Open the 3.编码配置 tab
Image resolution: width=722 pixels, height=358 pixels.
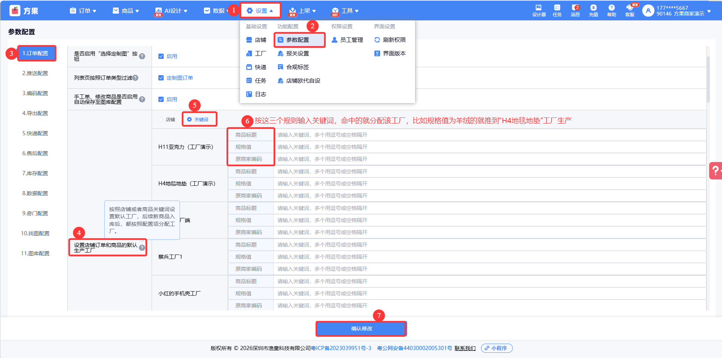(35, 93)
